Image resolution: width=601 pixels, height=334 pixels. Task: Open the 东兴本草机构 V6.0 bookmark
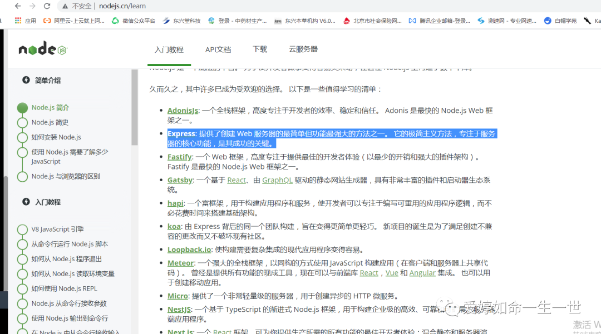click(x=305, y=21)
